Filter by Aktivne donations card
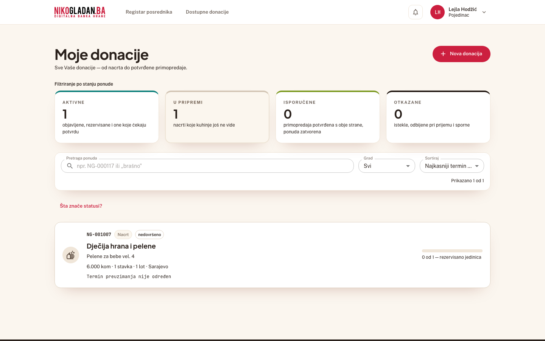 point(107,117)
